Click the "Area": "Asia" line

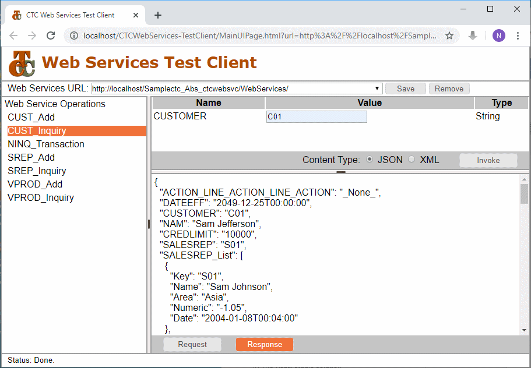pos(199,298)
